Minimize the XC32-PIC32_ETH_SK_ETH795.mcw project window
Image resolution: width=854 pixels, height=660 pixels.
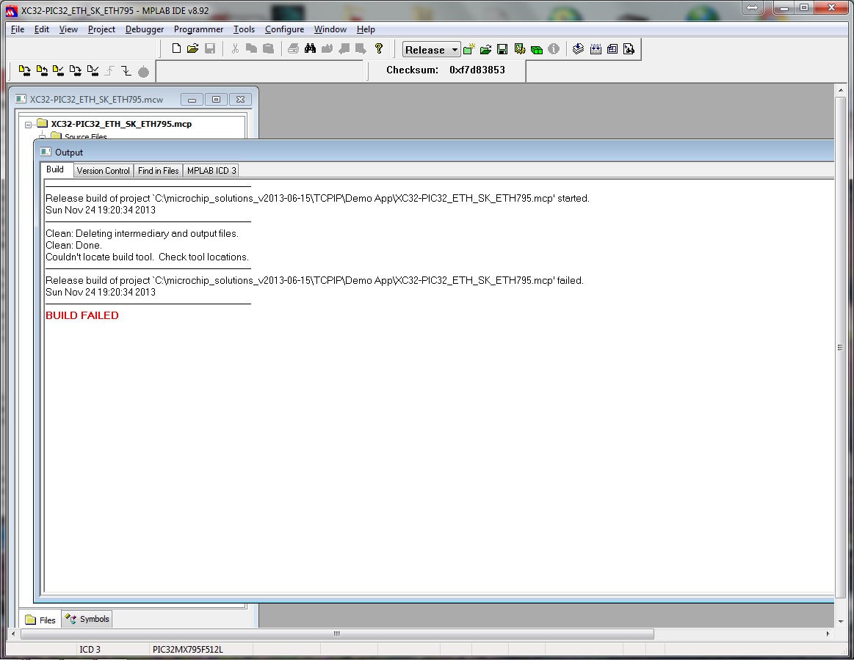192,100
